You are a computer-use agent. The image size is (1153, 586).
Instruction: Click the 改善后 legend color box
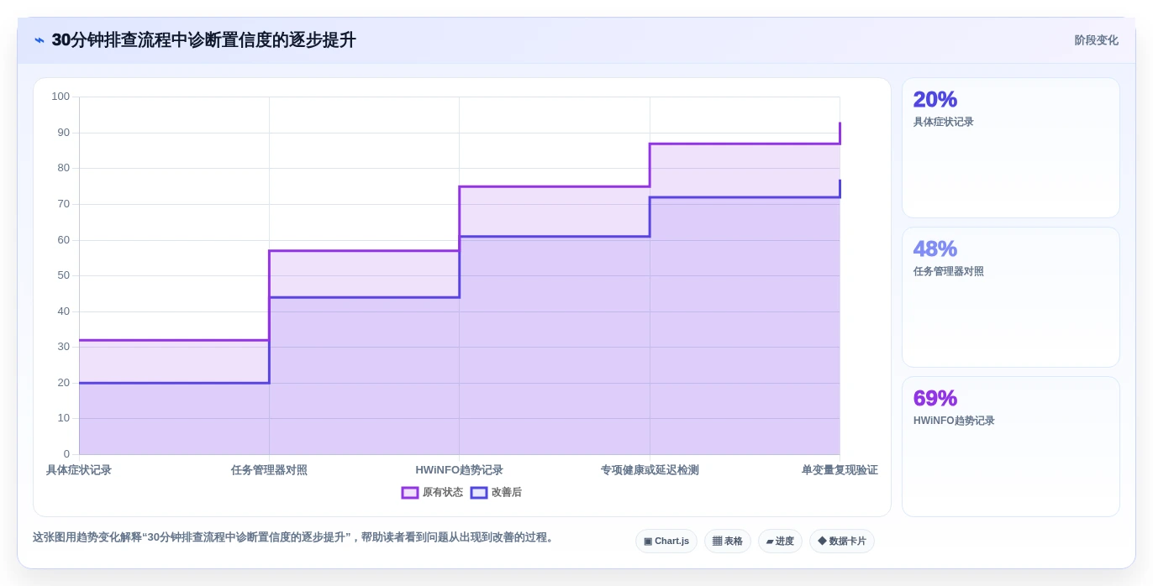479,493
